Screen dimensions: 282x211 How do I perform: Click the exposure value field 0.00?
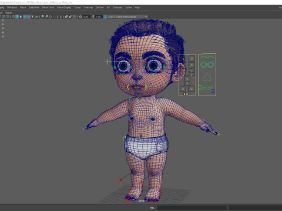(86, 16)
